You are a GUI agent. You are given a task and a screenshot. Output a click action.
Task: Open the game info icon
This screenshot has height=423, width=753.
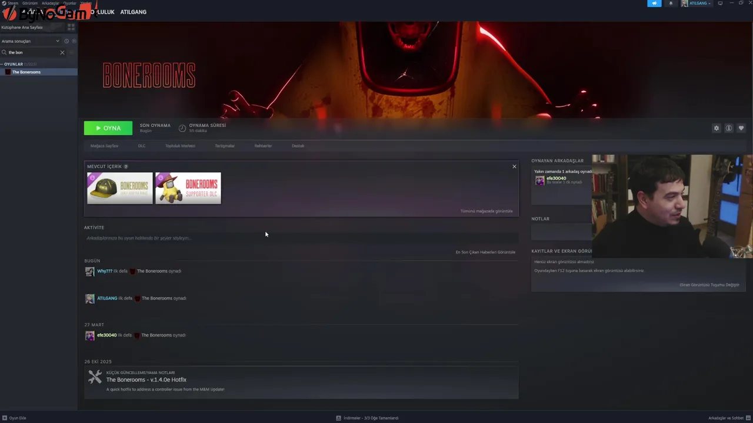[728, 128]
